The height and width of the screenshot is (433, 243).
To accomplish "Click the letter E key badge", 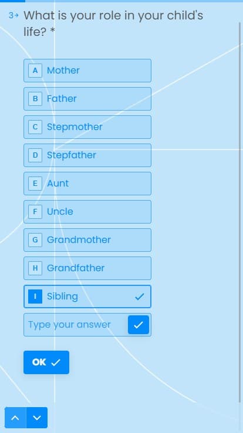I will (x=35, y=184).
